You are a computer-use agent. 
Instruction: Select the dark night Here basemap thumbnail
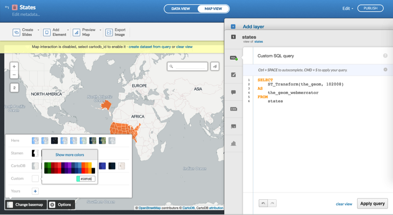pyautogui.click(x=54, y=141)
